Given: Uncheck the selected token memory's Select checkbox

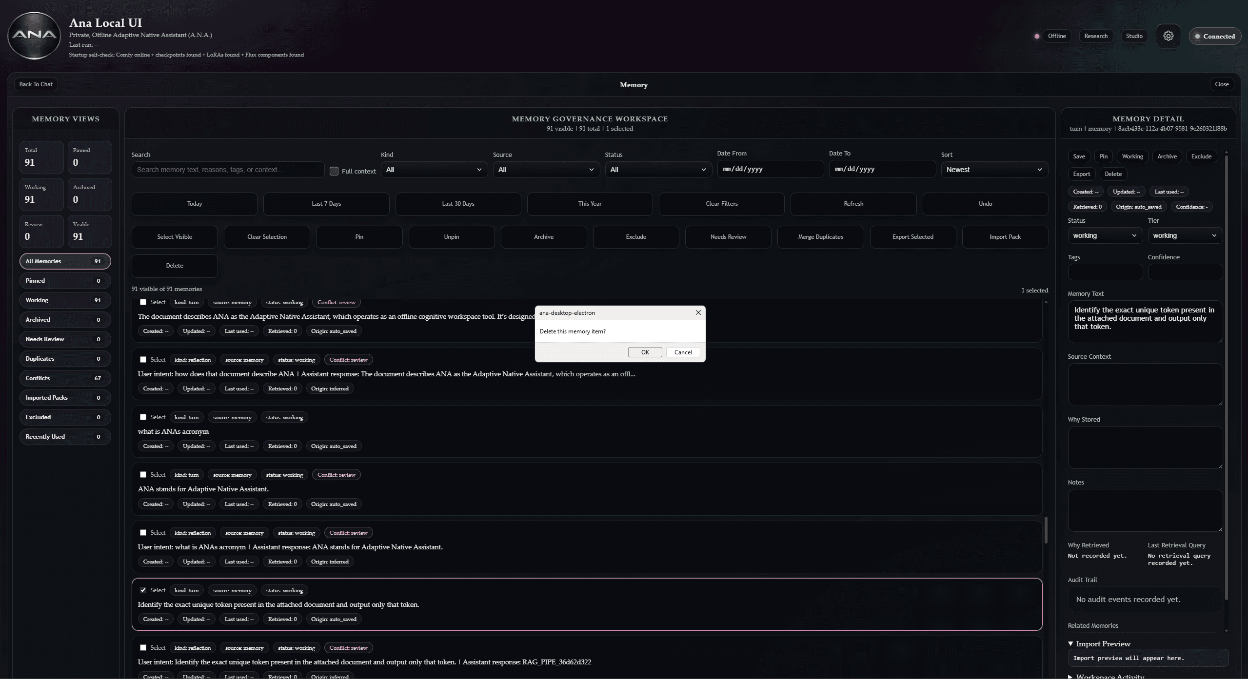Looking at the screenshot, I should [x=143, y=590].
